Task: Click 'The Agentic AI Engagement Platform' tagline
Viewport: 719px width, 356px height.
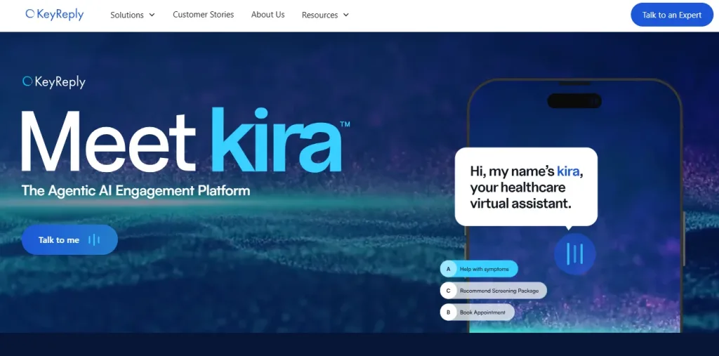Action: click(x=136, y=190)
